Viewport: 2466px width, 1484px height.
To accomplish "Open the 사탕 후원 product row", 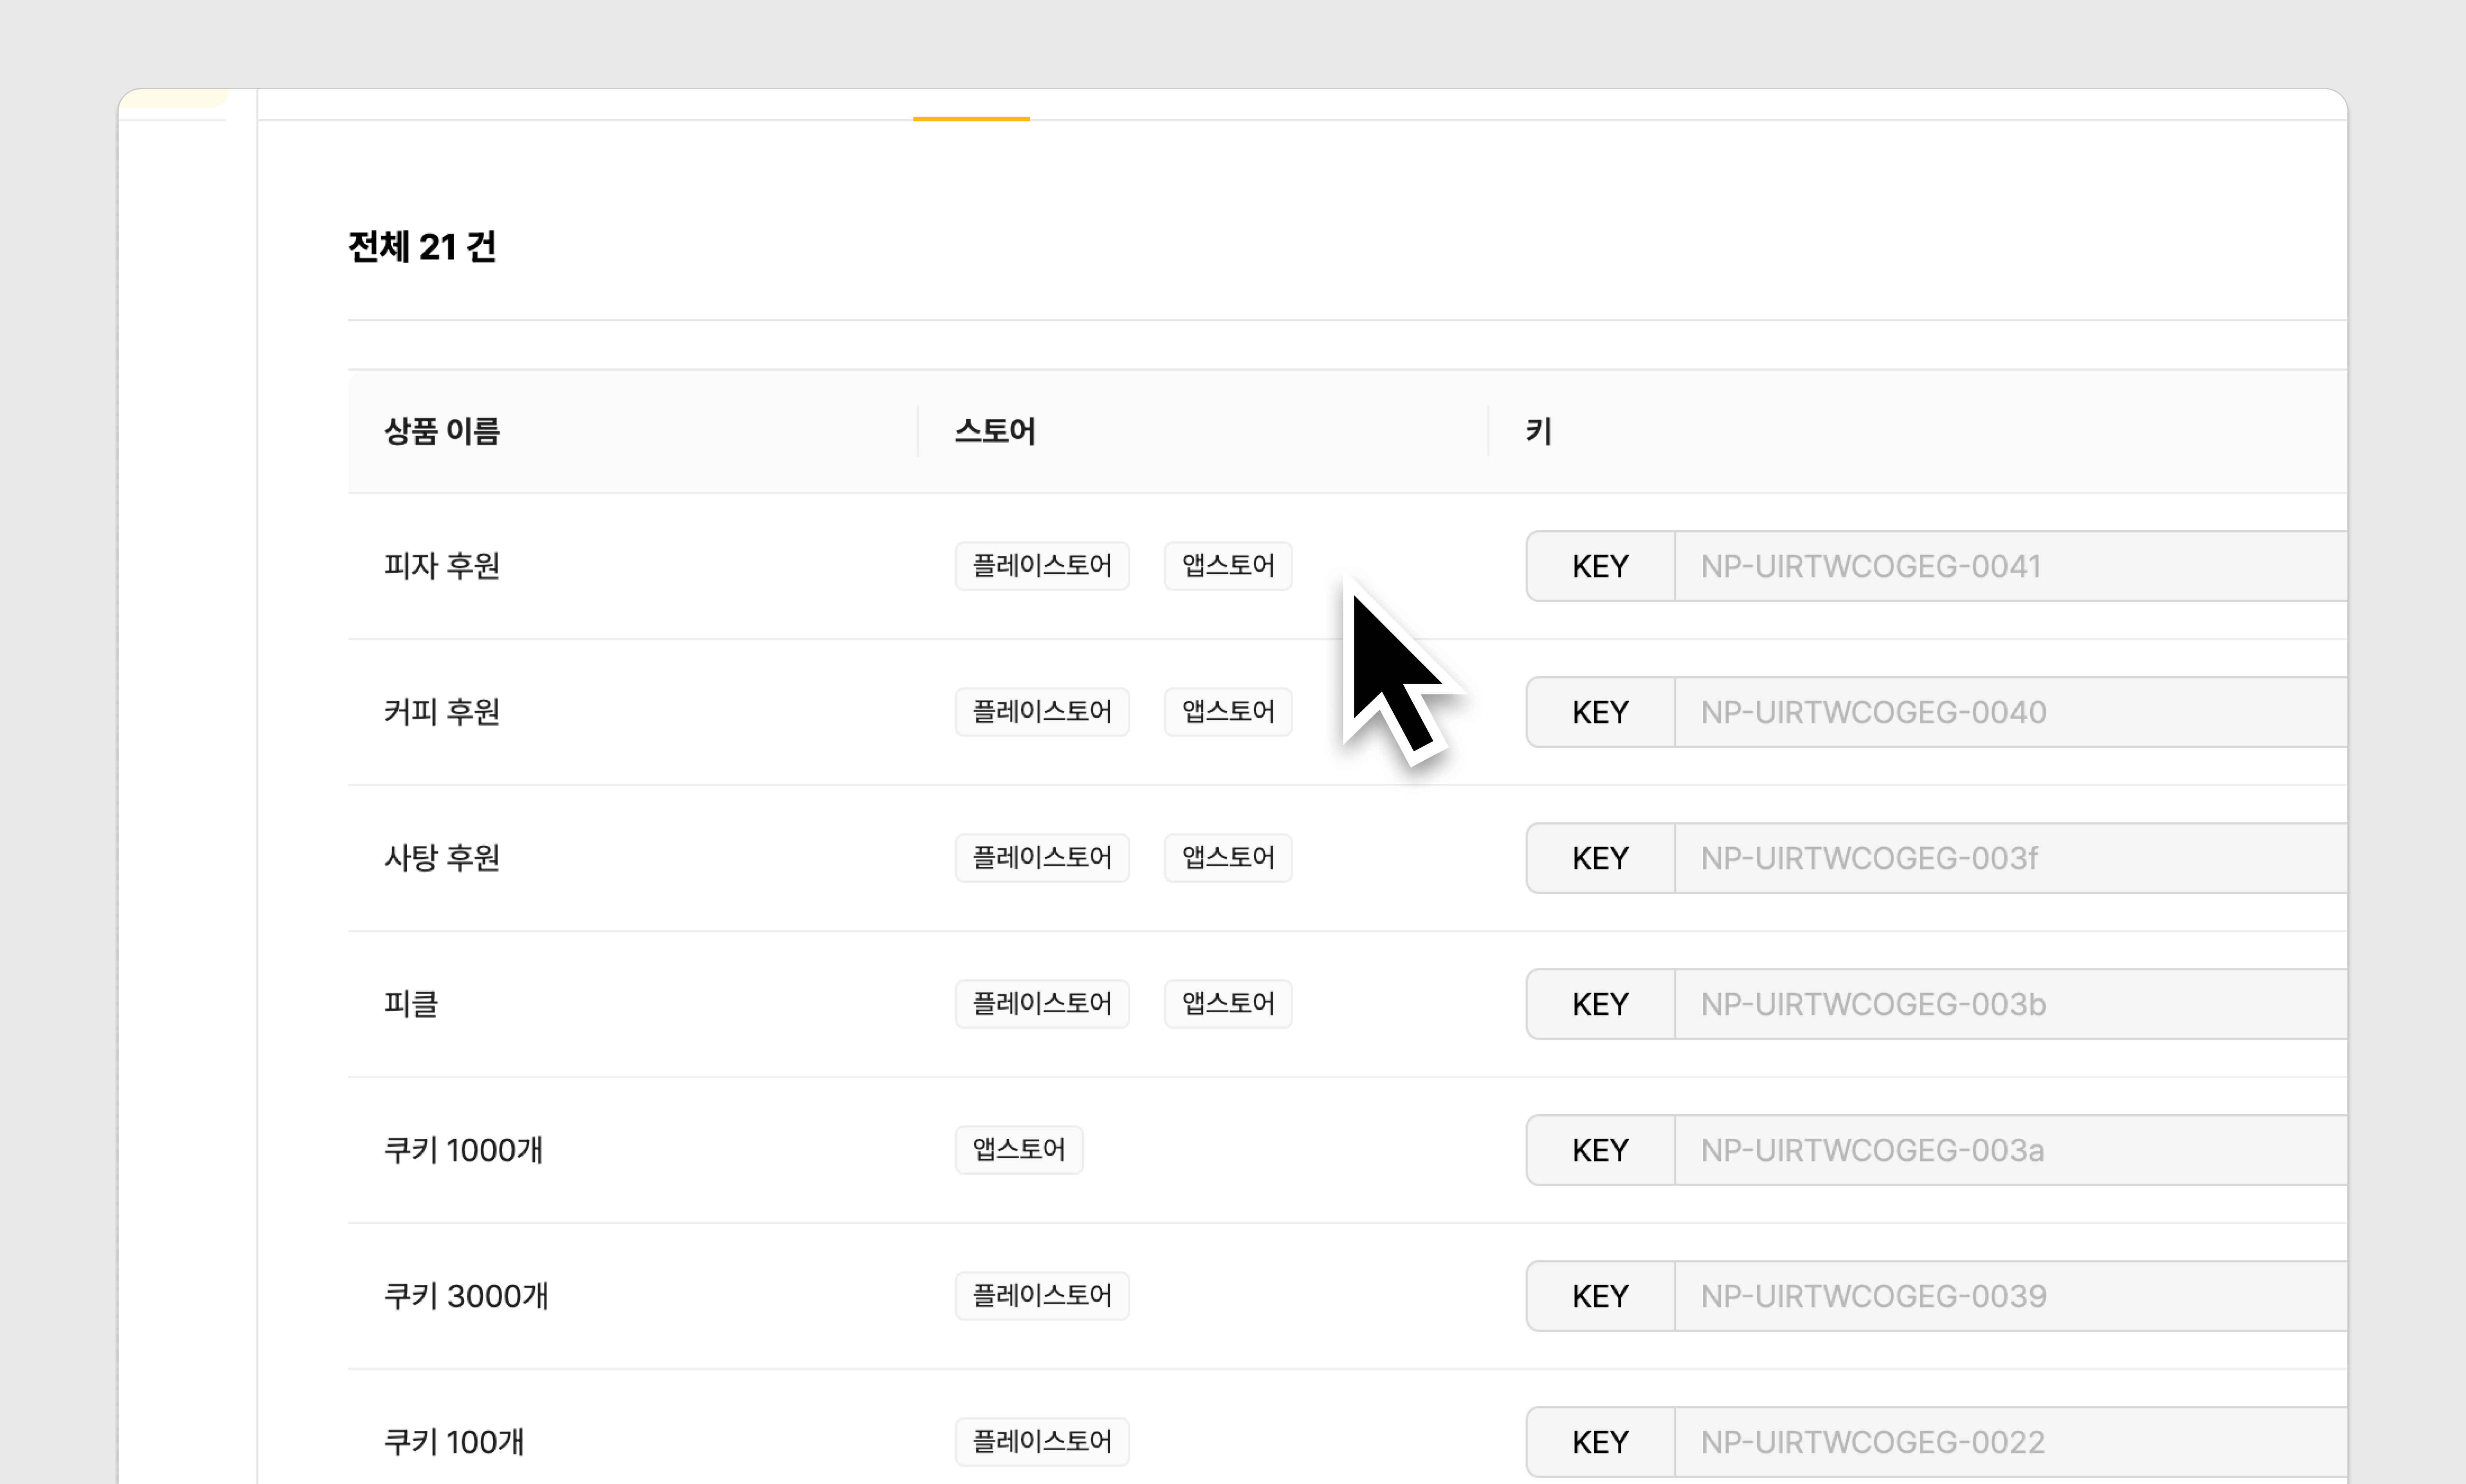I will (x=441, y=858).
